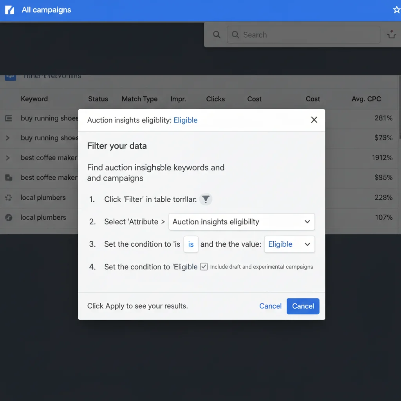This screenshot has height=401, width=401.
Task: Click the app logo beside All campaigns
Action: point(9,10)
